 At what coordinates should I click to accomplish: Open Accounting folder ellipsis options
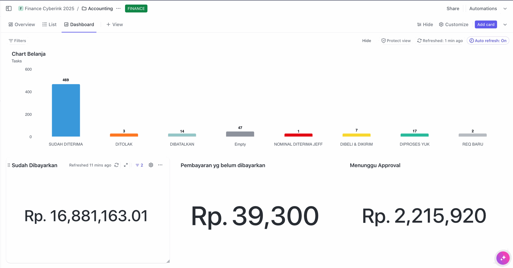(118, 9)
